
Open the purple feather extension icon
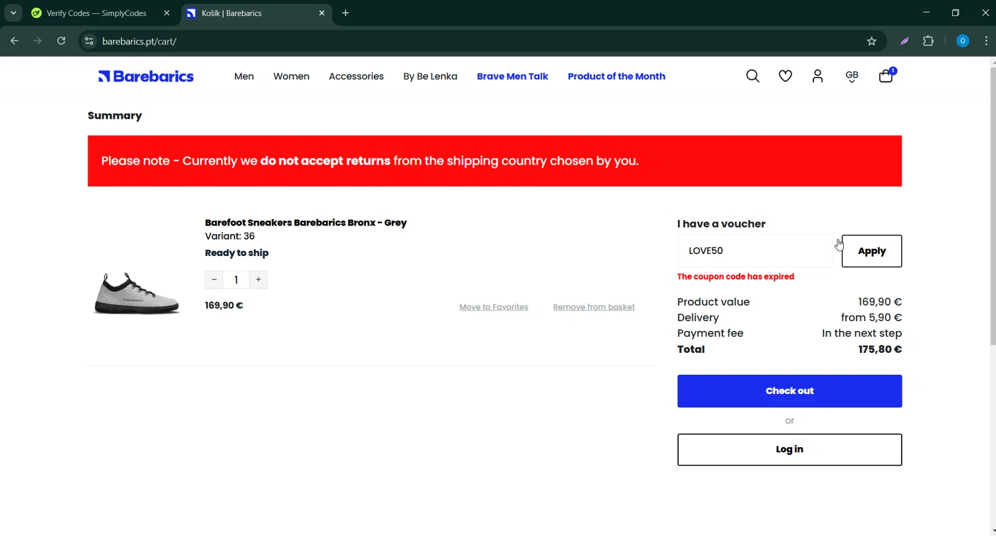coord(904,41)
